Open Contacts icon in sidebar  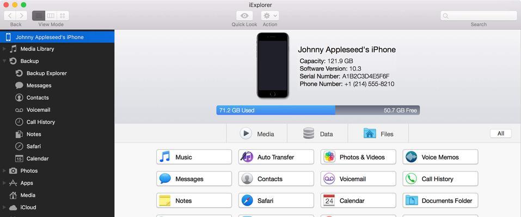pos(19,98)
